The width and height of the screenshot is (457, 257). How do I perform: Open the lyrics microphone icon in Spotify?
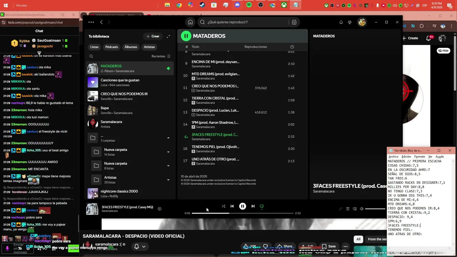[341, 209]
